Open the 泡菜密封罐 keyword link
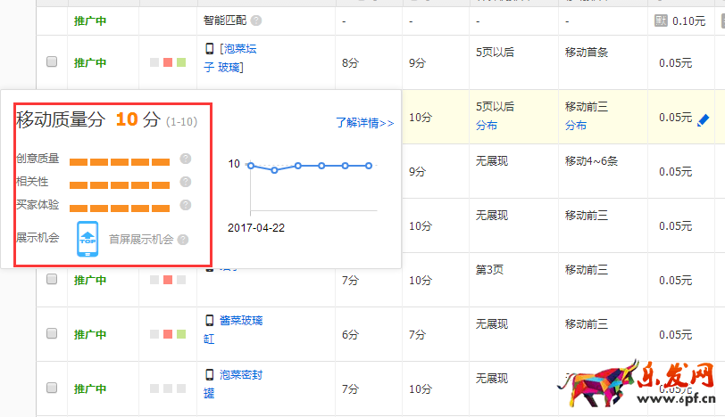 pyautogui.click(x=241, y=375)
